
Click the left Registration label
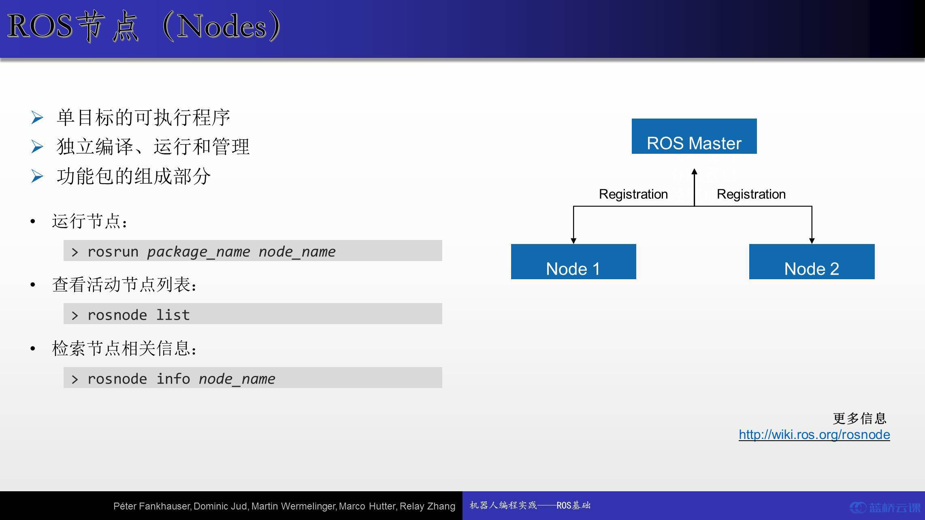pos(633,194)
